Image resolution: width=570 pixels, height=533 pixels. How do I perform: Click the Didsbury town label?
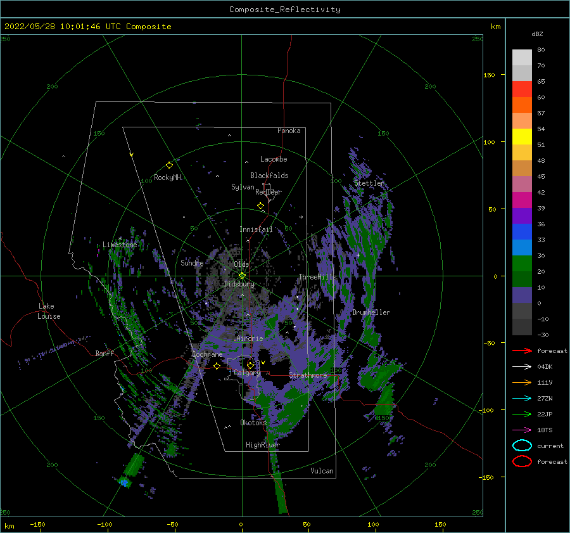[x=239, y=284]
